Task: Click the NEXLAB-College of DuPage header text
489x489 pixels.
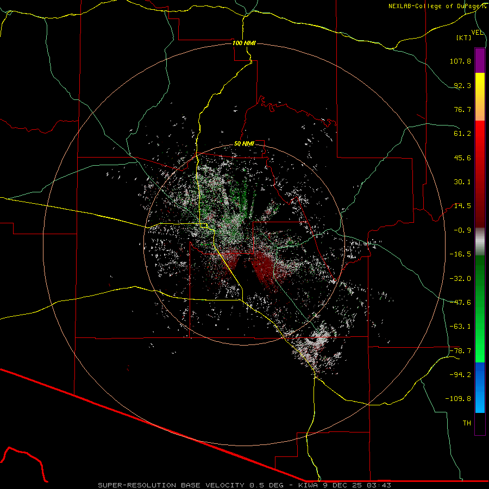Action: pos(437,6)
